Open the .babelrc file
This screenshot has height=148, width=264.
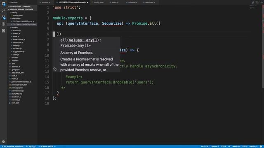15,60
